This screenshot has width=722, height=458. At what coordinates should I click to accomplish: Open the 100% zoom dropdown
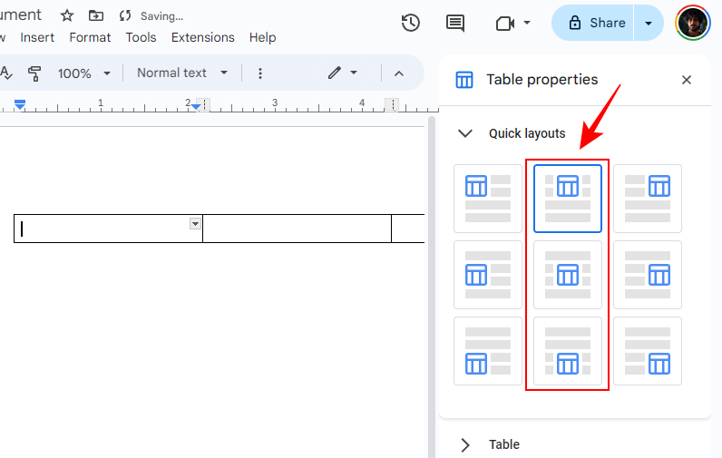click(83, 73)
